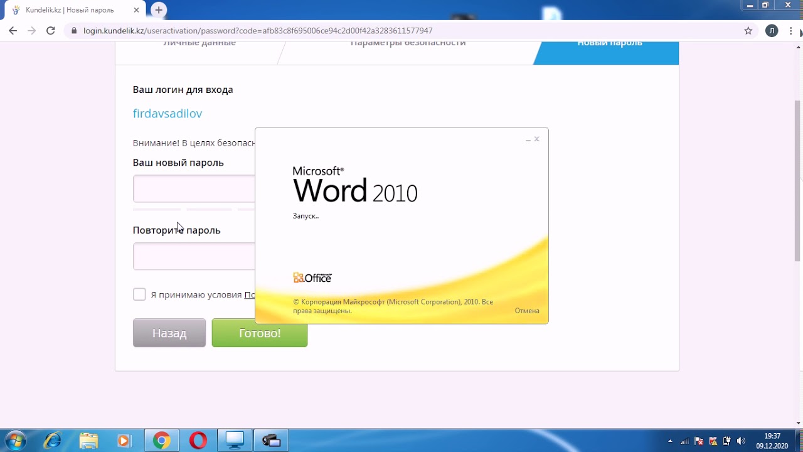Check network signal tray icon
The image size is (803, 452).
684,441
